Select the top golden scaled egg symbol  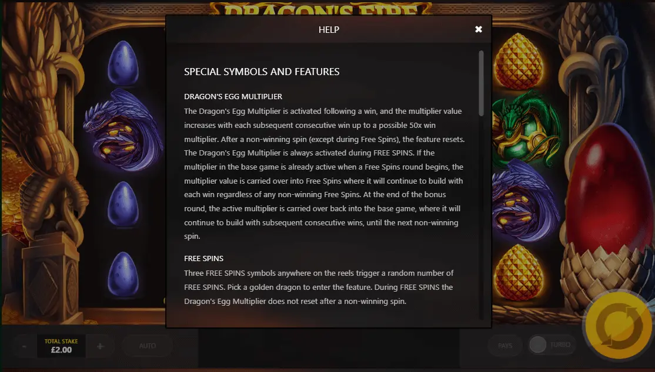[519, 61]
